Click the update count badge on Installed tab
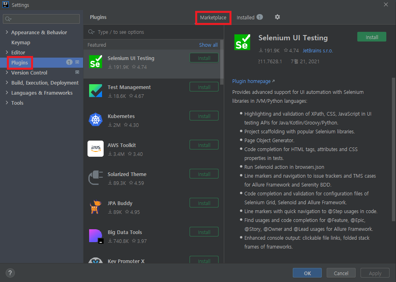 pos(260,17)
